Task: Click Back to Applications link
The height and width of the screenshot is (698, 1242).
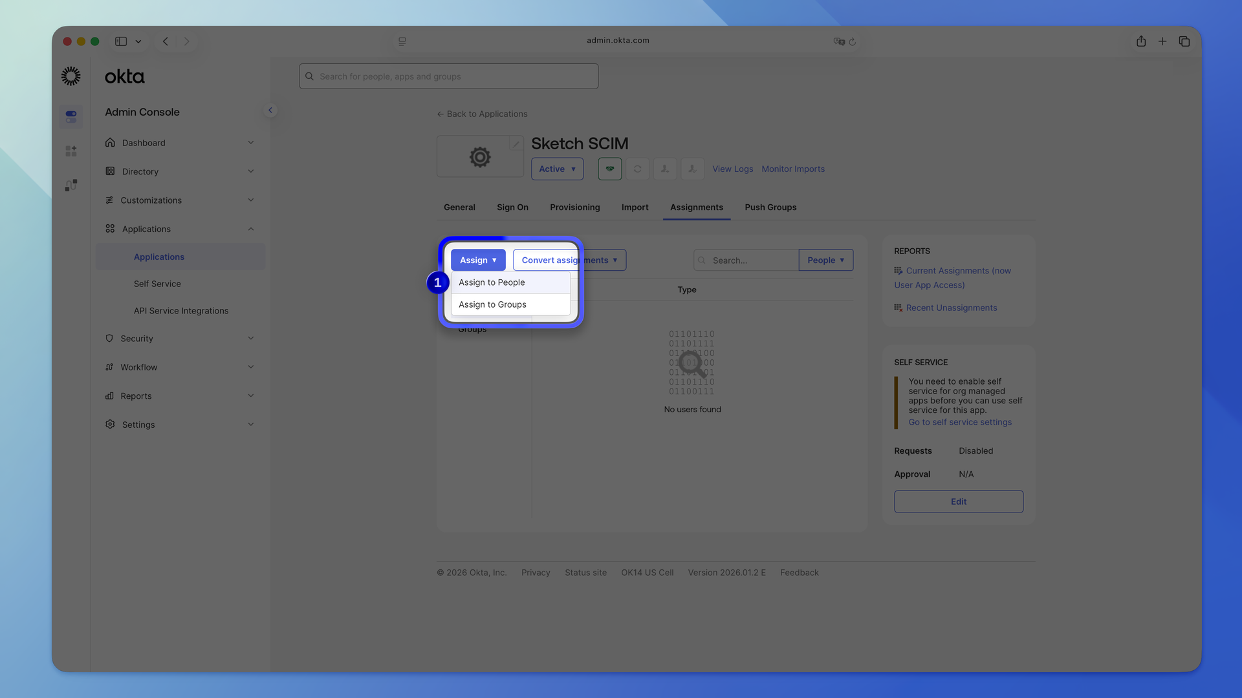Action: pyautogui.click(x=482, y=114)
